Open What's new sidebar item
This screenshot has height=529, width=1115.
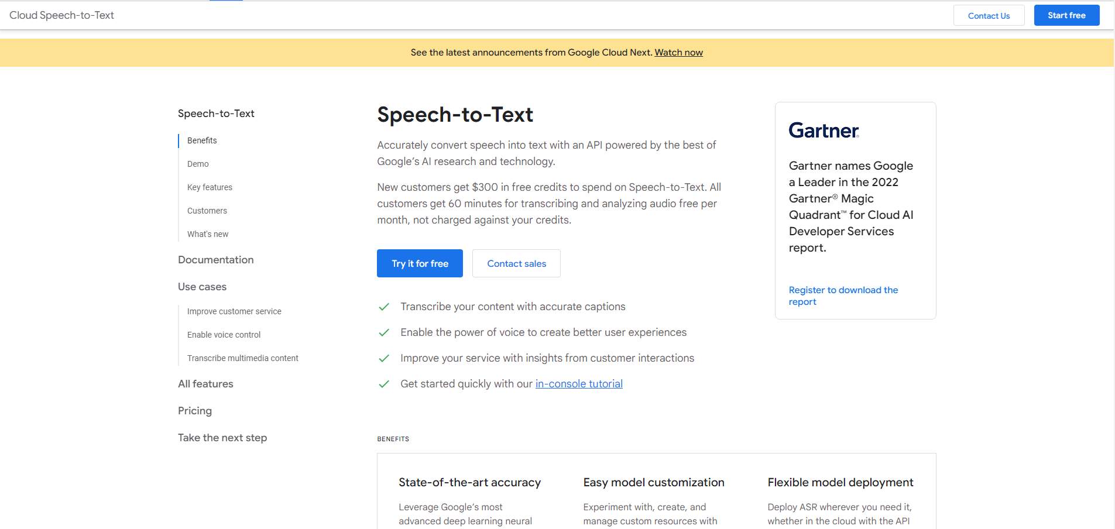click(x=208, y=234)
